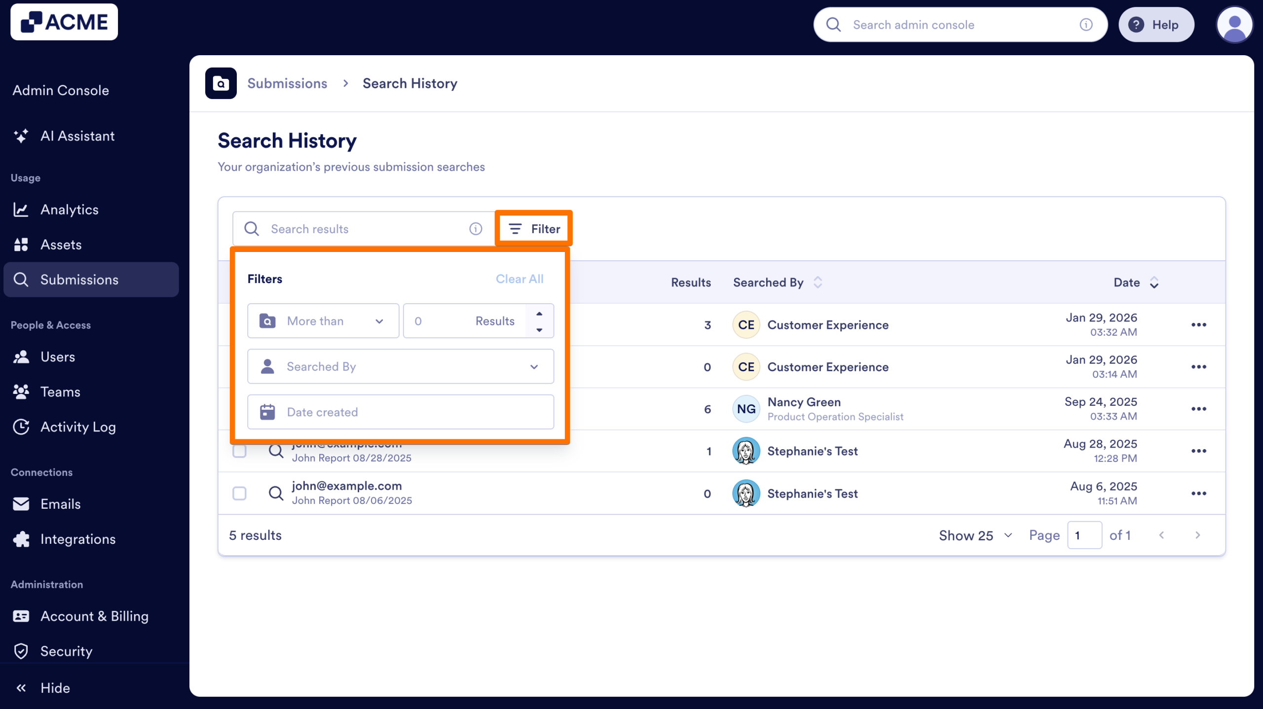Click the Date created filter field

click(x=401, y=412)
